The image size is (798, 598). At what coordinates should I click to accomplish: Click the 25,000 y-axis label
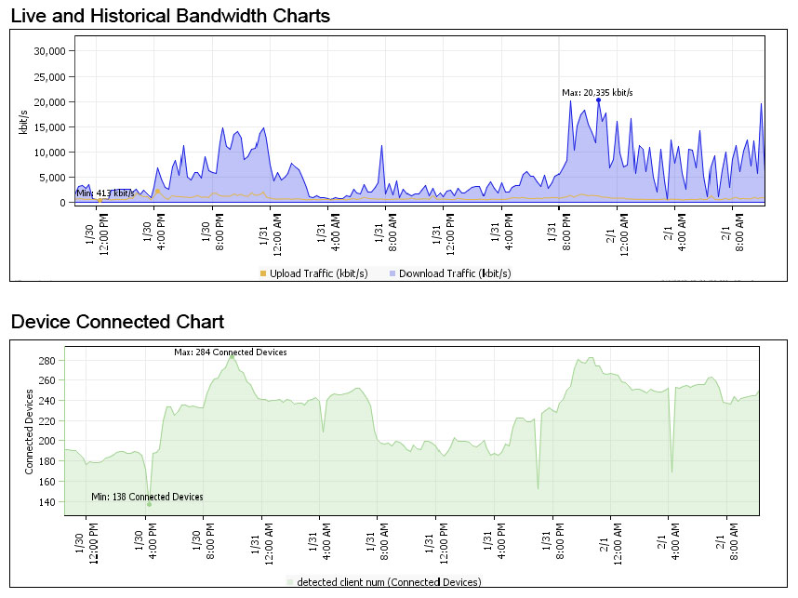50,77
